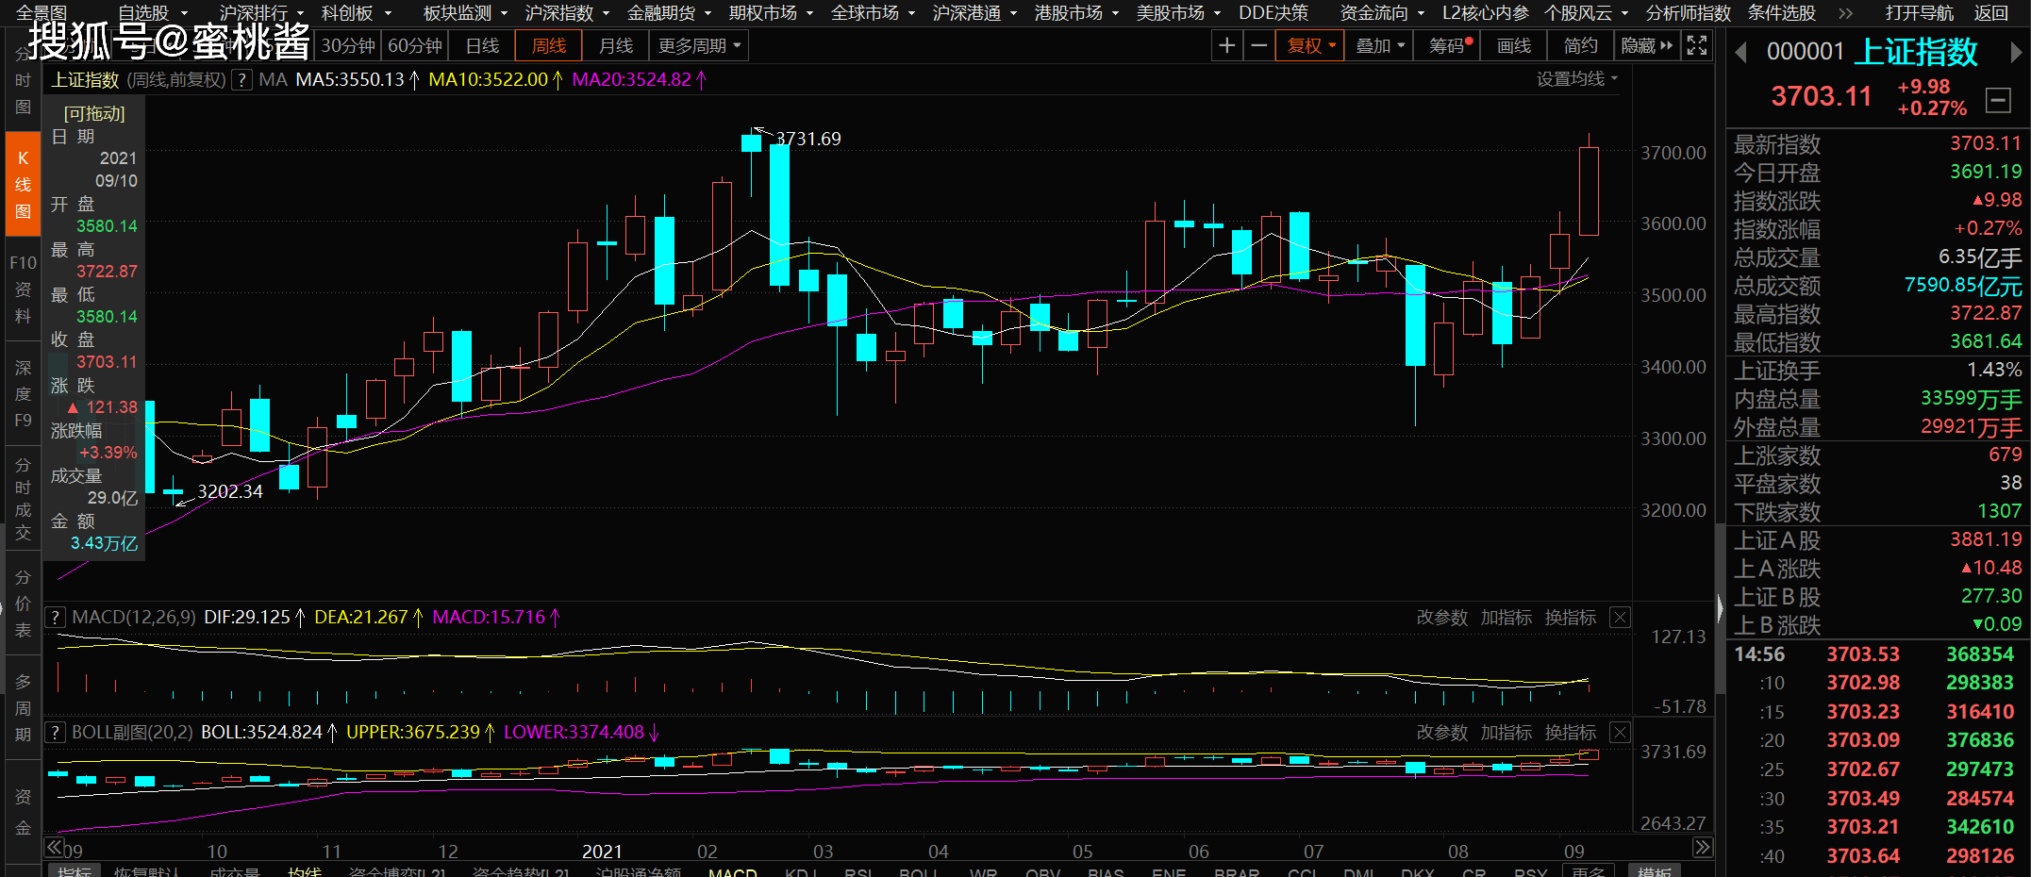Expand 资金流向 menu
The height and width of the screenshot is (877, 2031).
point(1382,13)
